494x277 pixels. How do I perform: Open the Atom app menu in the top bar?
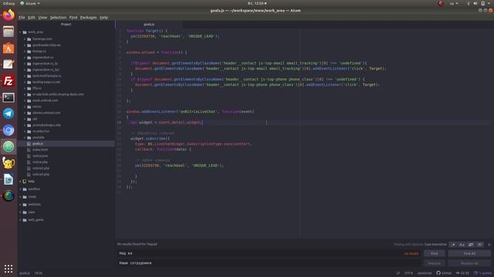coord(30,3)
